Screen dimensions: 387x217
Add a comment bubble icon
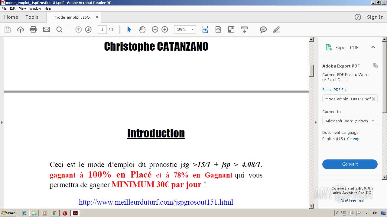point(263,30)
